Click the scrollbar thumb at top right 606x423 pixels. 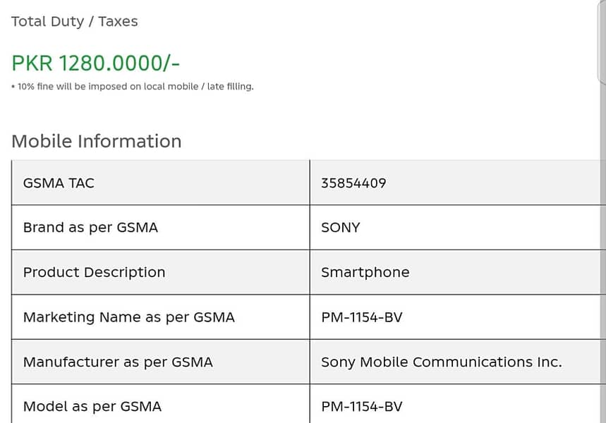tap(602, 41)
